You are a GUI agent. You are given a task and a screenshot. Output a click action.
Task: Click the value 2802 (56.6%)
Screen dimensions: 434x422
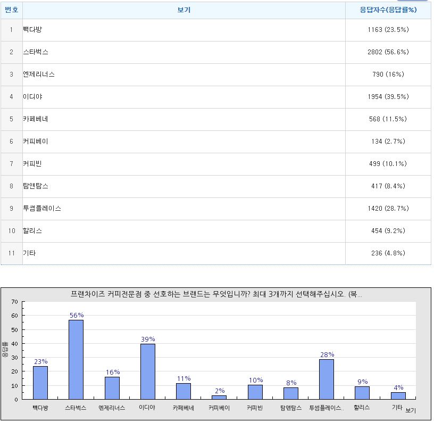[x=388, y=52]
